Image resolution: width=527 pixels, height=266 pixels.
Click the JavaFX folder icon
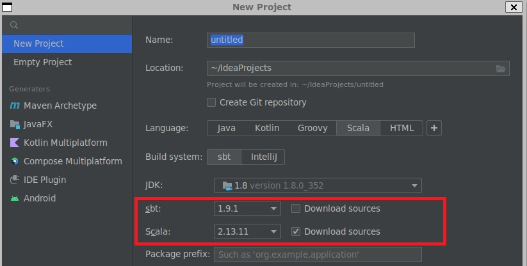(15, 125)
